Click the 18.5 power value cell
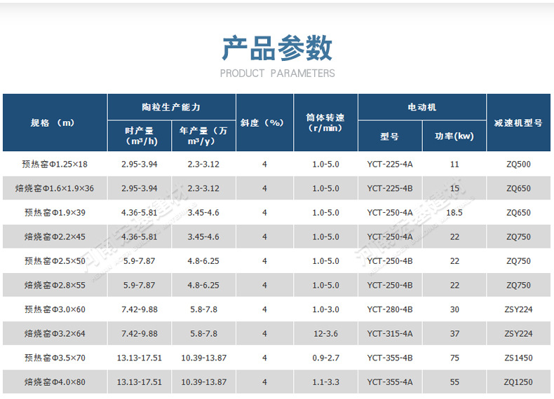554x399 pixels. pyautogui.click(x=454, y=212)
